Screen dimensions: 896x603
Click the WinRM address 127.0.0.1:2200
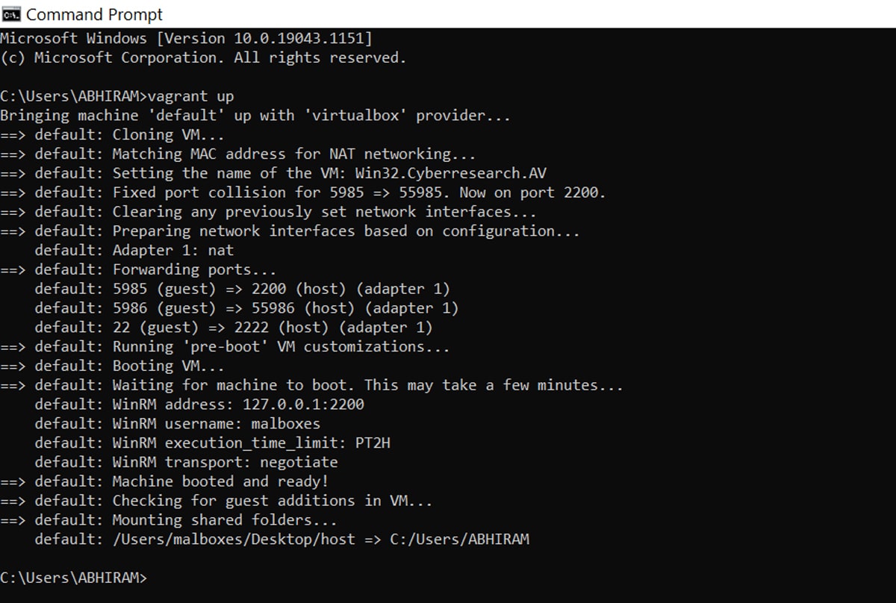[304, 404]
